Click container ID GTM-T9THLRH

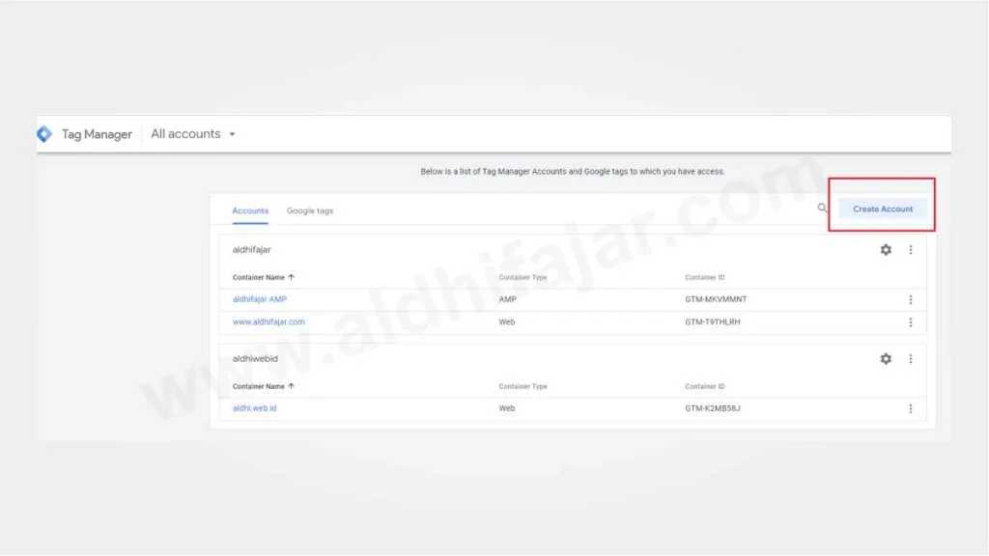[713, 322]
